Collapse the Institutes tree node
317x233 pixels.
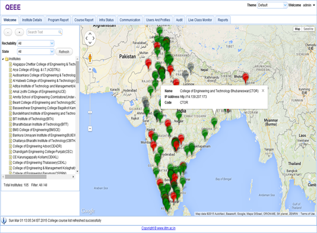click(x=3, y=59)
